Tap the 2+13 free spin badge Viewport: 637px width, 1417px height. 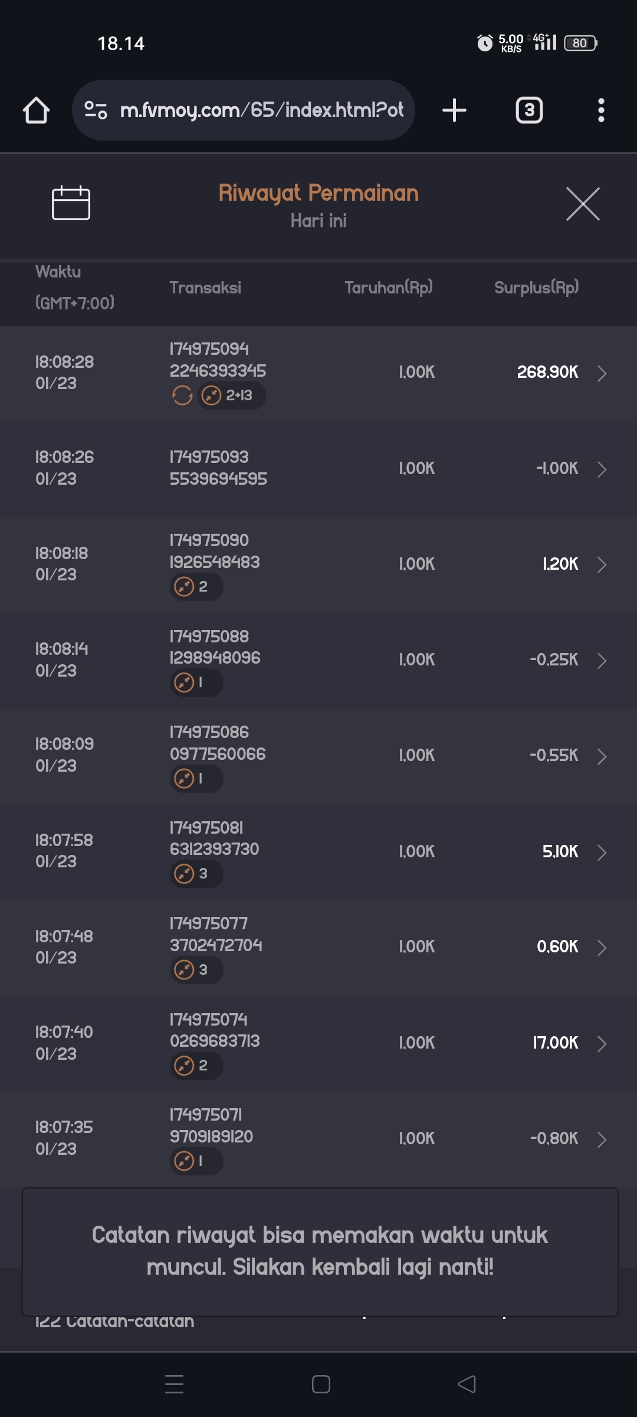tap(231, 396)
